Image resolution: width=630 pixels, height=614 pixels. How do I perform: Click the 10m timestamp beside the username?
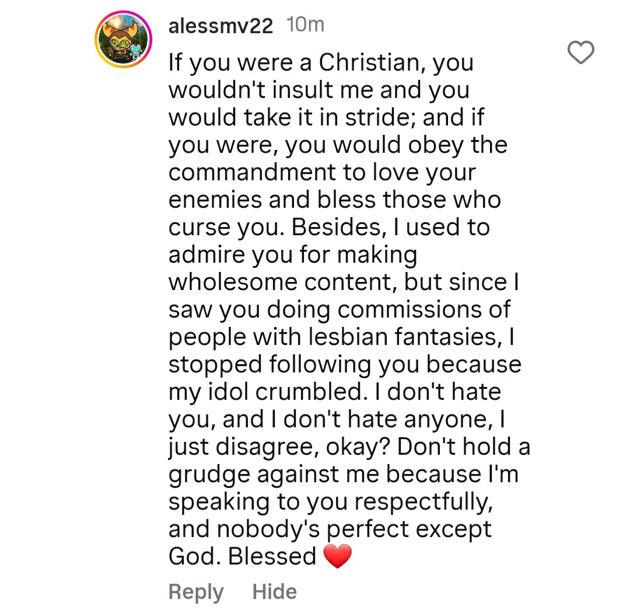[x=306, y=26]
